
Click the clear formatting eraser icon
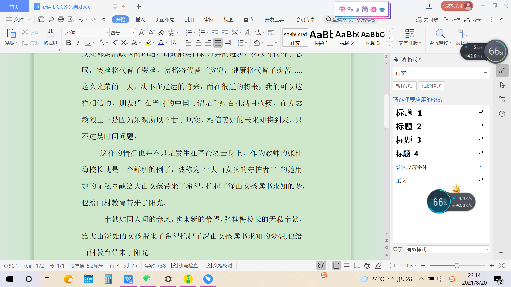pos(162,33)
